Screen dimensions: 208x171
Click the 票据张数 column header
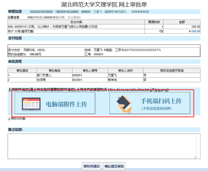click(154, 22)
